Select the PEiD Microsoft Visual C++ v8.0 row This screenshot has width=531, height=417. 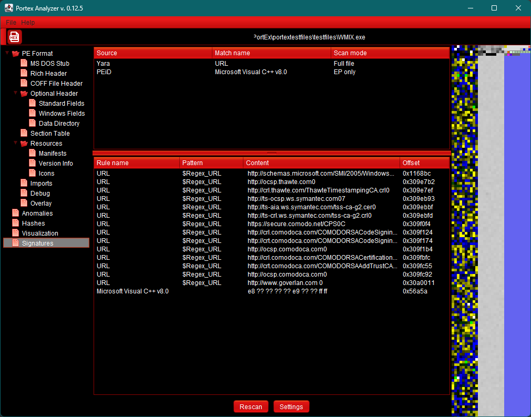272,72
